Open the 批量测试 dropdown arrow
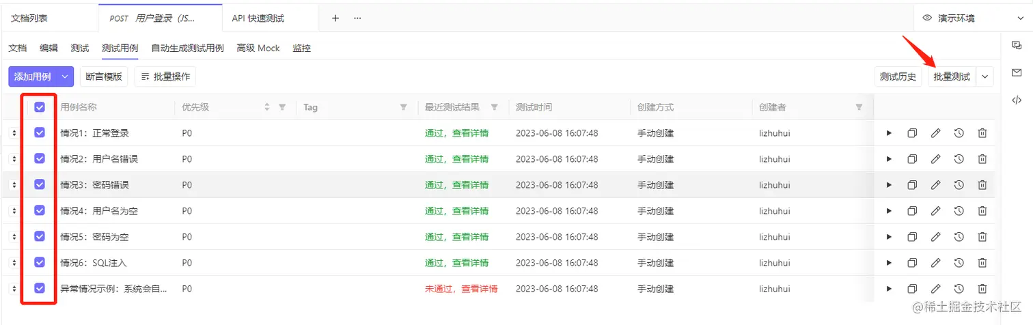1033x325 pixels. pyautogui.click(x=985, y=76)
